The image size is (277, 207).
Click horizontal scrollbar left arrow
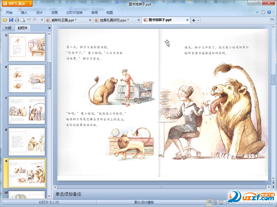pos(55,187)
